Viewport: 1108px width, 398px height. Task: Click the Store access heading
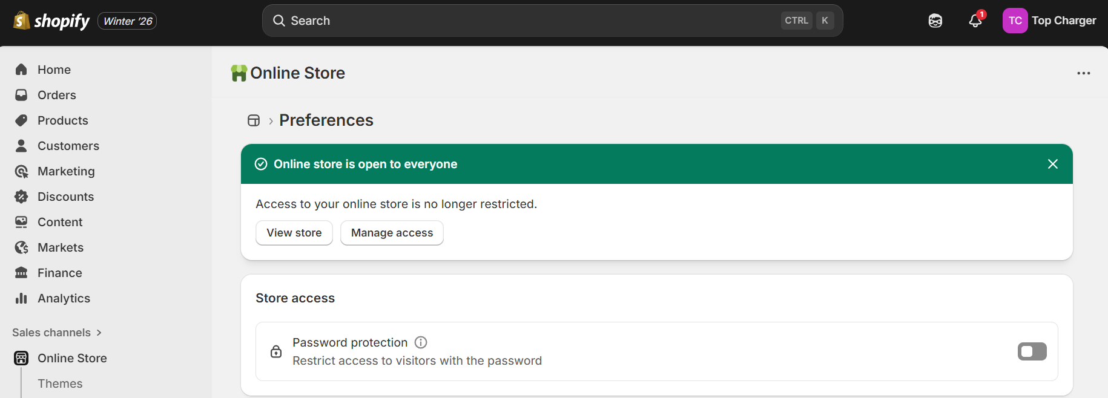pyautogui.click(x=295, y=298)
